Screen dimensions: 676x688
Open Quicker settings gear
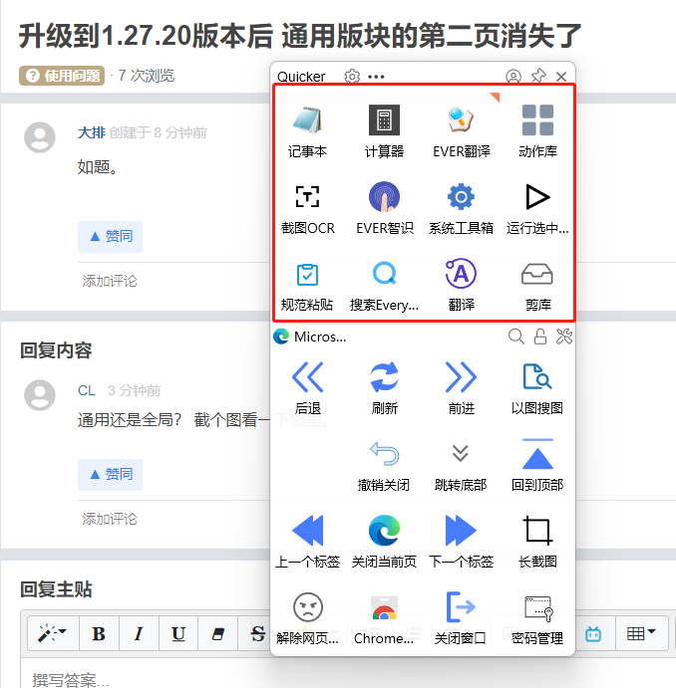352,77
